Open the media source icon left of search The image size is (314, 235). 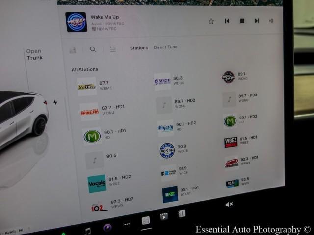pos(73,50)
